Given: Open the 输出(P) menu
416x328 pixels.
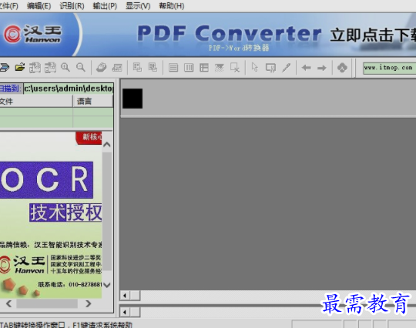Looking at the screenshot, I should coord(105,6).
